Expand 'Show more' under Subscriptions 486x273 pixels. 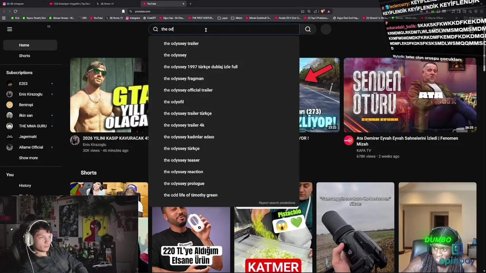tap(30, 158)
